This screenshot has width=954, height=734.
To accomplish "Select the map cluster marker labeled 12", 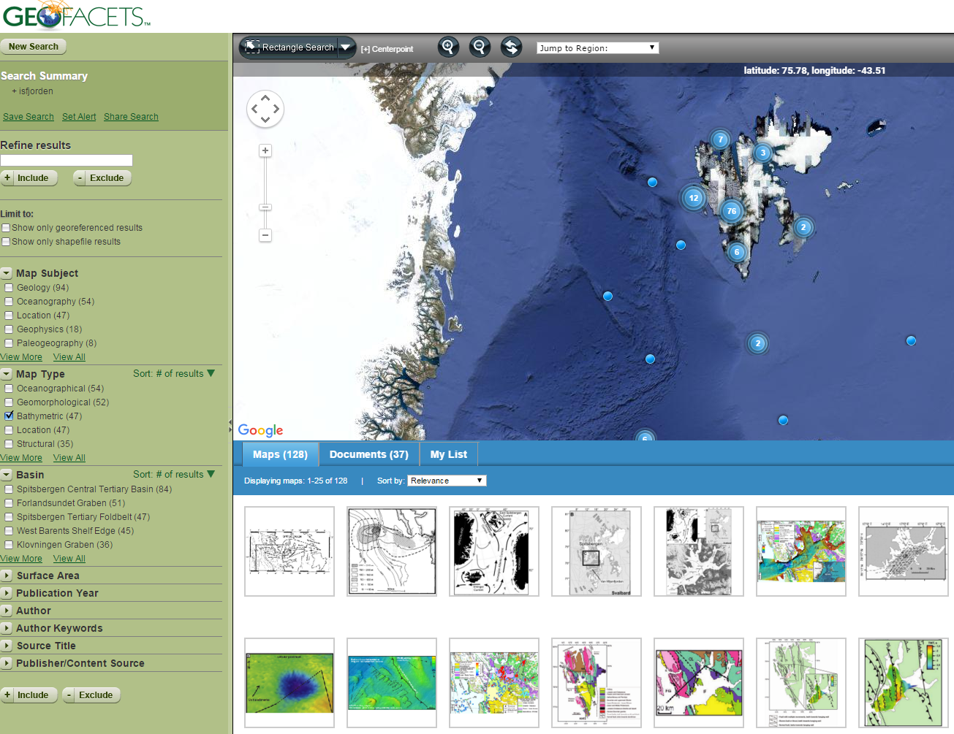I will (693, 198).
